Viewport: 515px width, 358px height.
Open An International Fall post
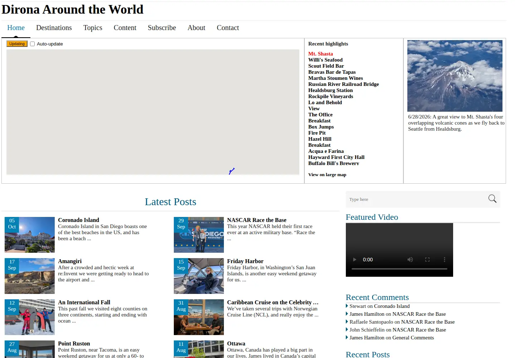tap(84, 303)
